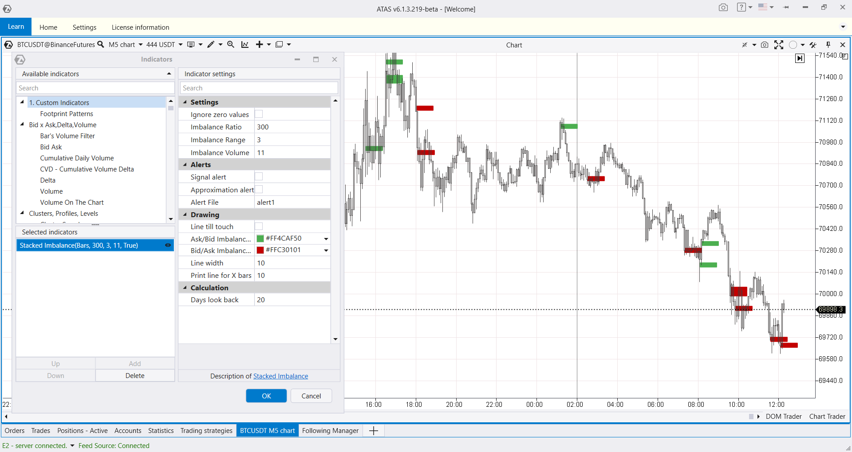This screenshot has height=452, width=852.
Task: Switch to the Following Manager tab
Action: (330, 431)
